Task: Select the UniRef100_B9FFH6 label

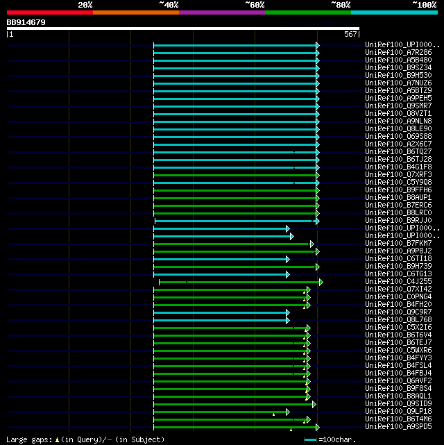Action: point(398,190)
